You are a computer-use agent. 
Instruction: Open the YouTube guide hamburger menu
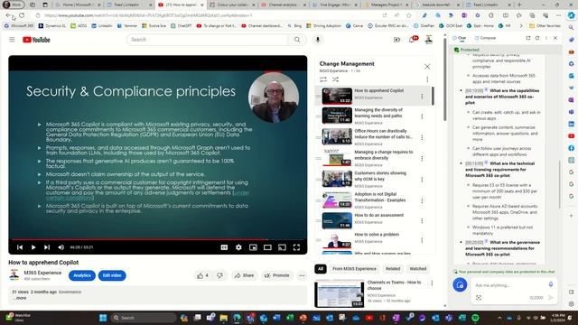(12, 40)
